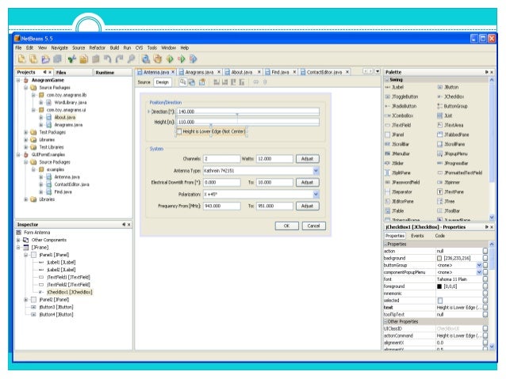The image size is (506, 379).
Task: Toggle the selected property checkbox
Action: point(439,301)
